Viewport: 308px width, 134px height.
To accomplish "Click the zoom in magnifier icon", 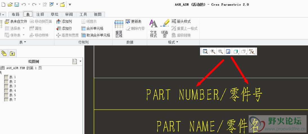I will point(213,51).
